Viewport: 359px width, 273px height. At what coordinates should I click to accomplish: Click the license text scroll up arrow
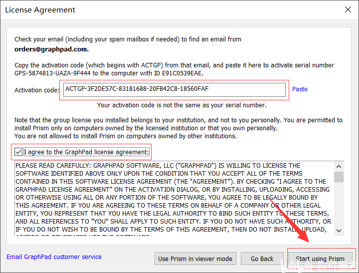coord(339,166)
